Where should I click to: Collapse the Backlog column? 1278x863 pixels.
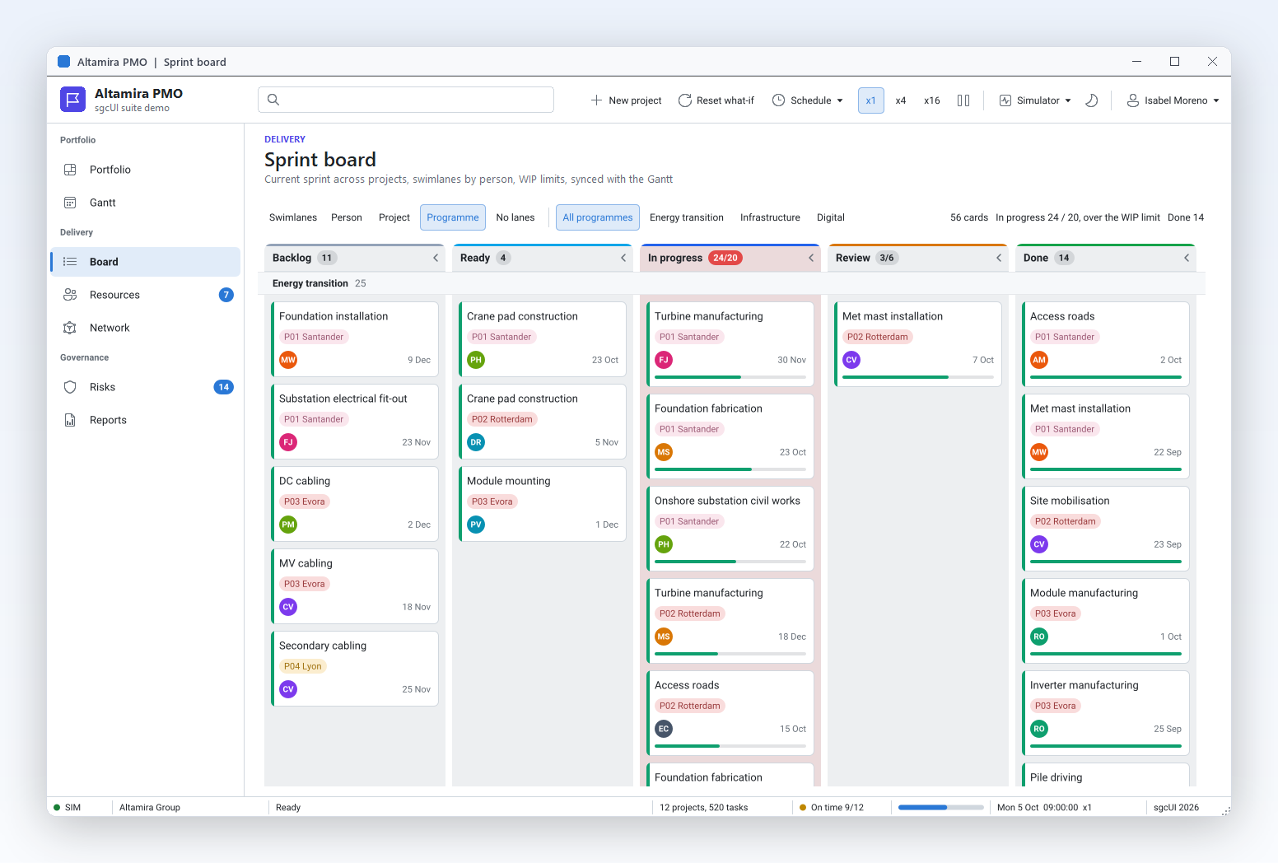pyautogui.click(x=436, y=258)
